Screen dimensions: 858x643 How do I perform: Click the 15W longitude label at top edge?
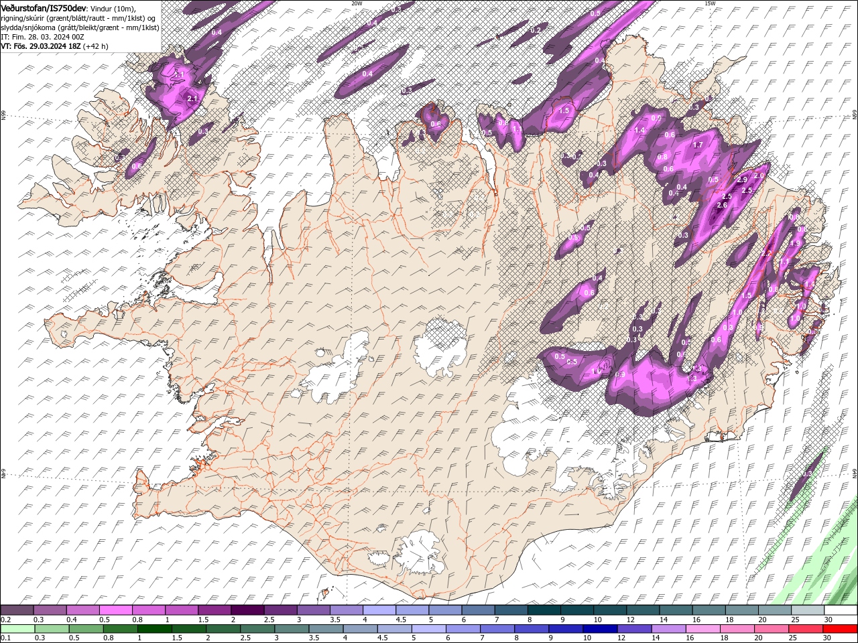pos(710,3)
